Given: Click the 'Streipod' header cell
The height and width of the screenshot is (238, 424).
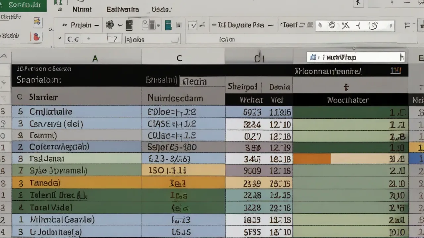Looking at the screenshot, I should click(242, 87).
